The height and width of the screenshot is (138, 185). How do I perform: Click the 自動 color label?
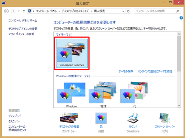click(x=101, y=131)
